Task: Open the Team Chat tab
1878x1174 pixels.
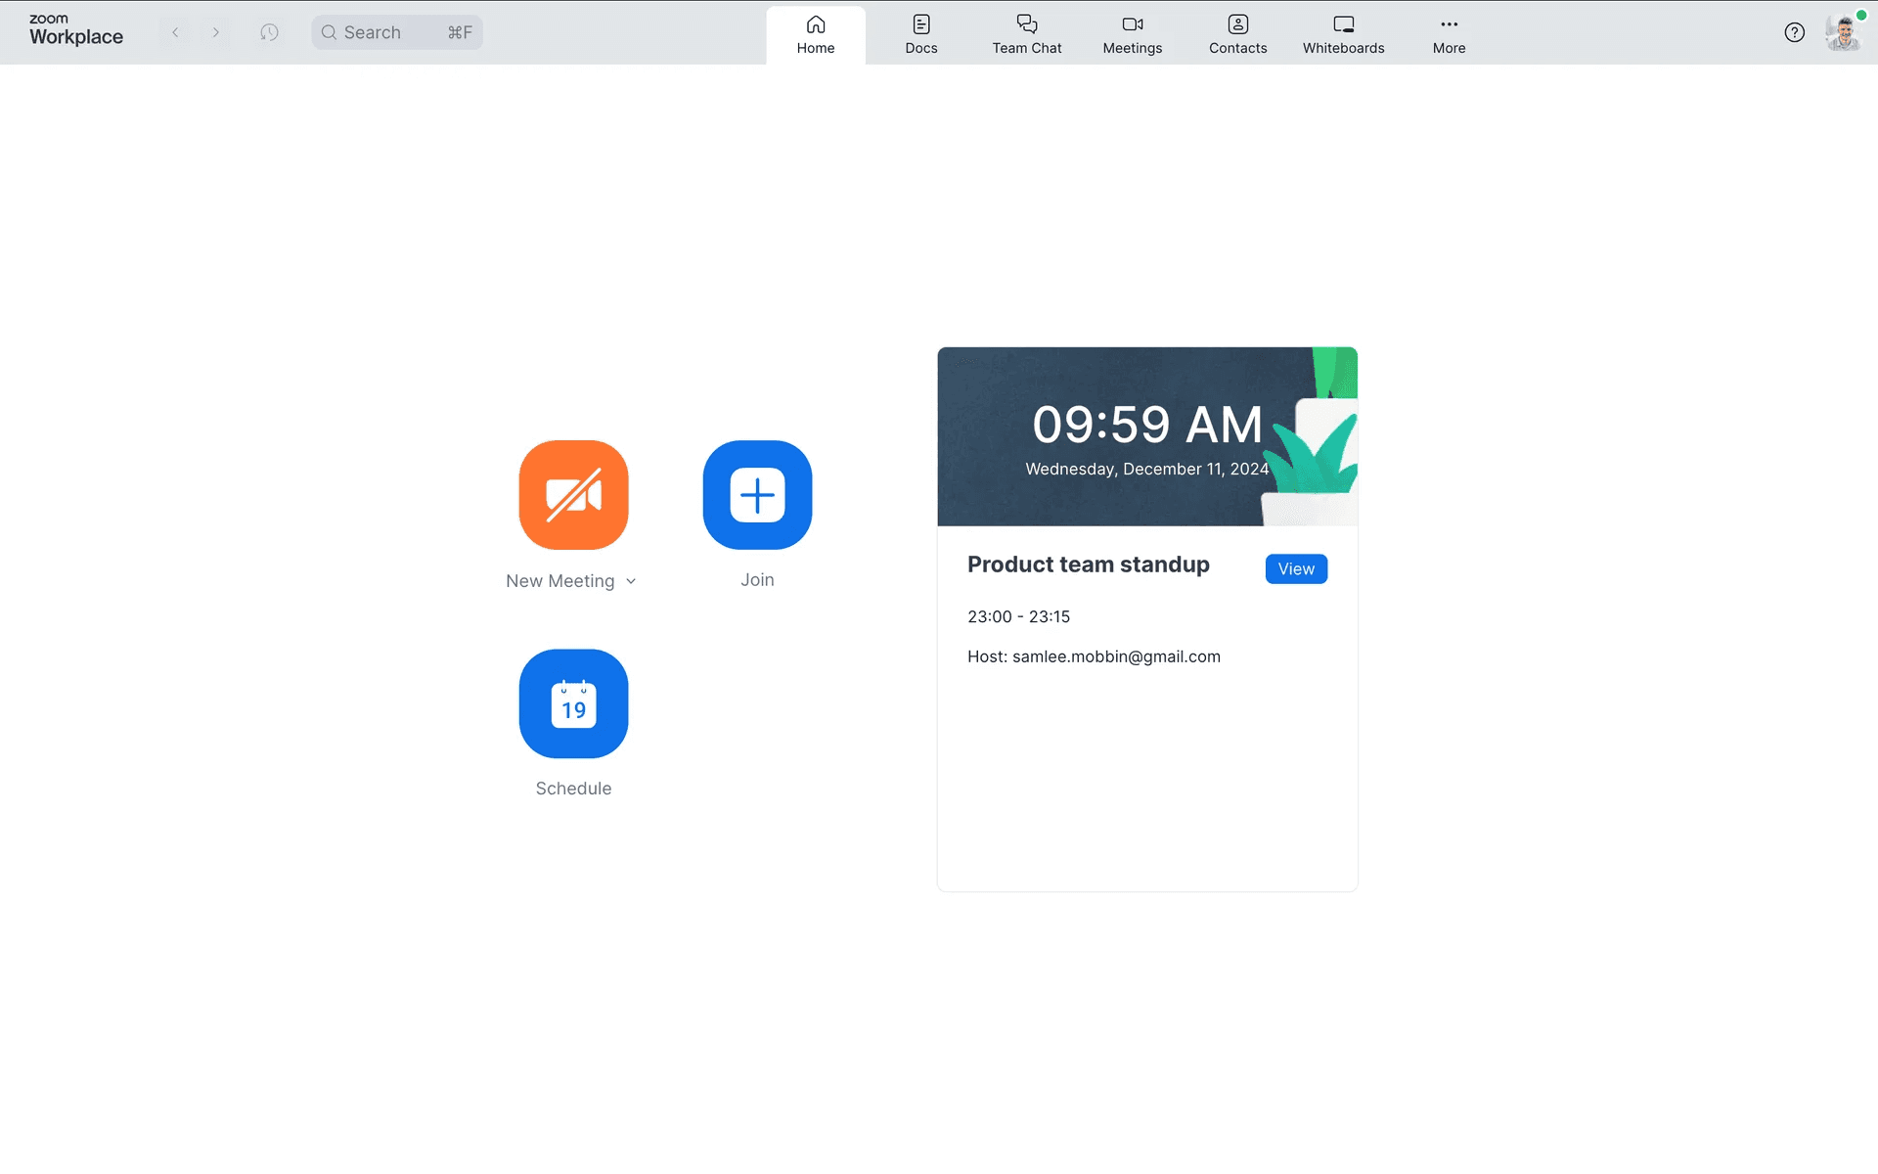Action: pos(1026,34)
